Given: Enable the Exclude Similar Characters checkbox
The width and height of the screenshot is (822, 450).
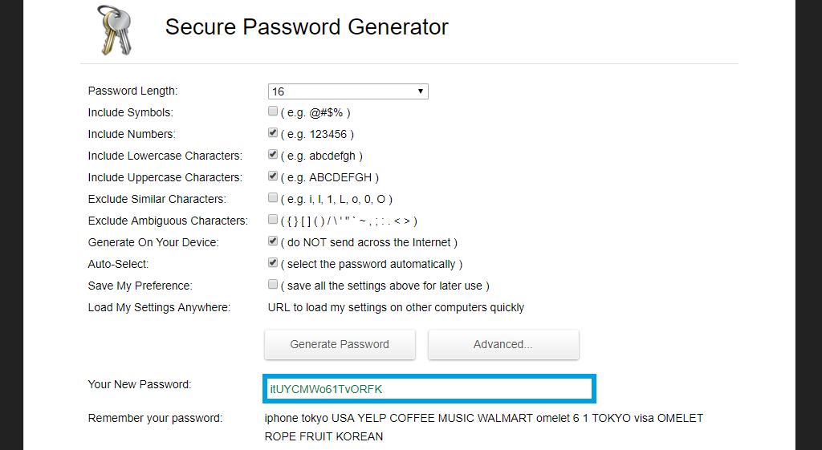Looking at the screenshot, I should click(273, 198).
